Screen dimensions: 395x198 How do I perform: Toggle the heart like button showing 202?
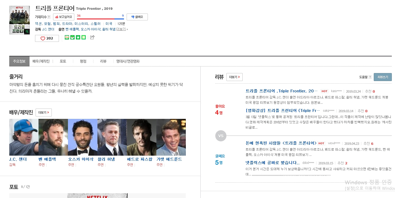(47, 38)
